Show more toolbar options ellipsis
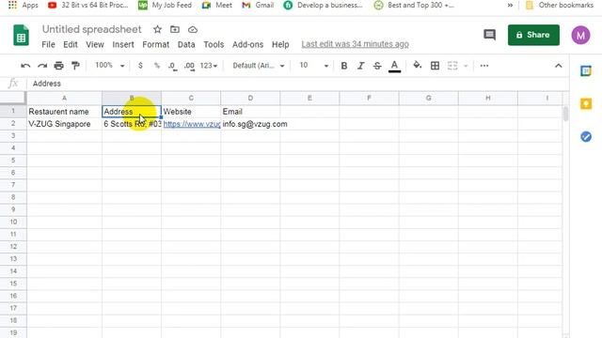The image size is (602, 338). click(484, 66)
